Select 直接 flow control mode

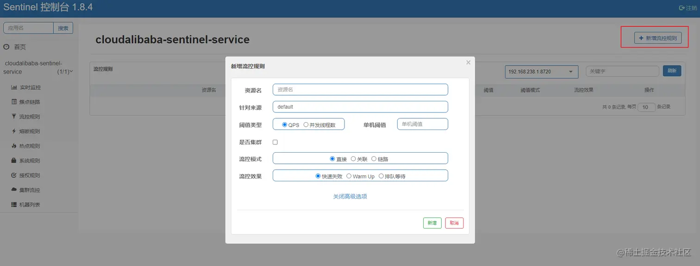click(332, 159)
